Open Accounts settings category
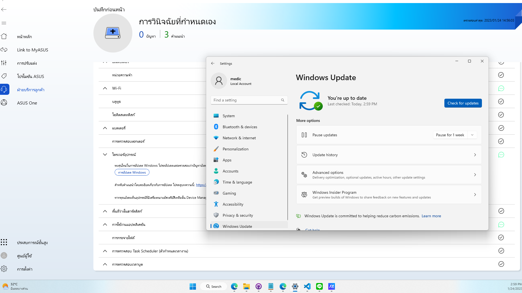522x293 pixels. tap(249, 171)
